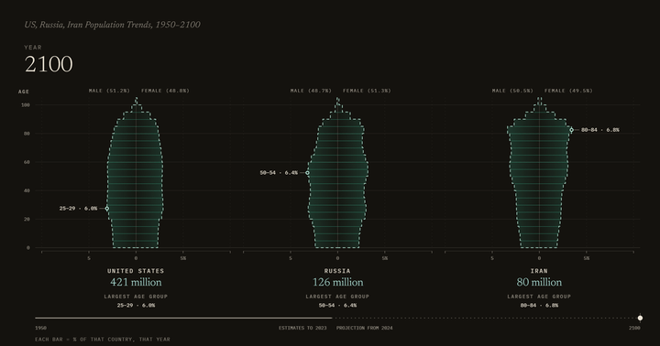Click the '421 million' population figure
This screenshot has height=346, width=660.
[x=136, y=282]
